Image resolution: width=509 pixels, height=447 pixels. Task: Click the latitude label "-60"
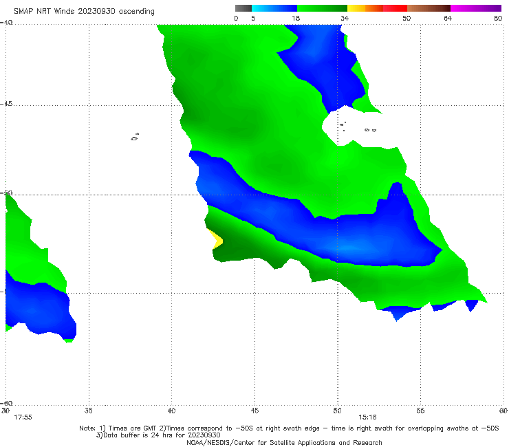(x=6, y=403)
